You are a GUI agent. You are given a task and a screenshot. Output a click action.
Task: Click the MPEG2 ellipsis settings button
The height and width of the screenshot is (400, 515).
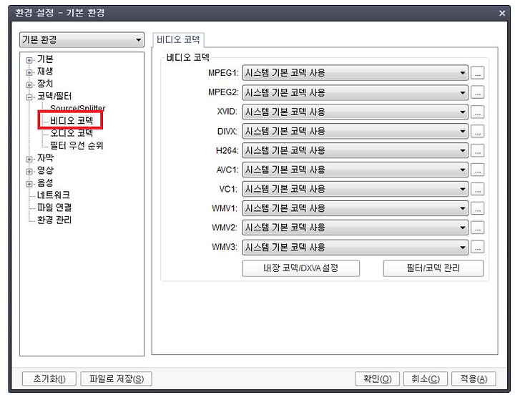[x=478, y=92]
